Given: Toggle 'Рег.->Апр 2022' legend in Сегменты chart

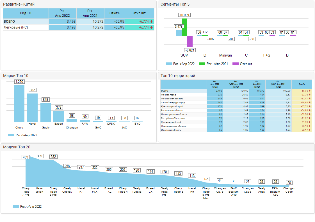Looking at the screenshot, I should 180,64.
